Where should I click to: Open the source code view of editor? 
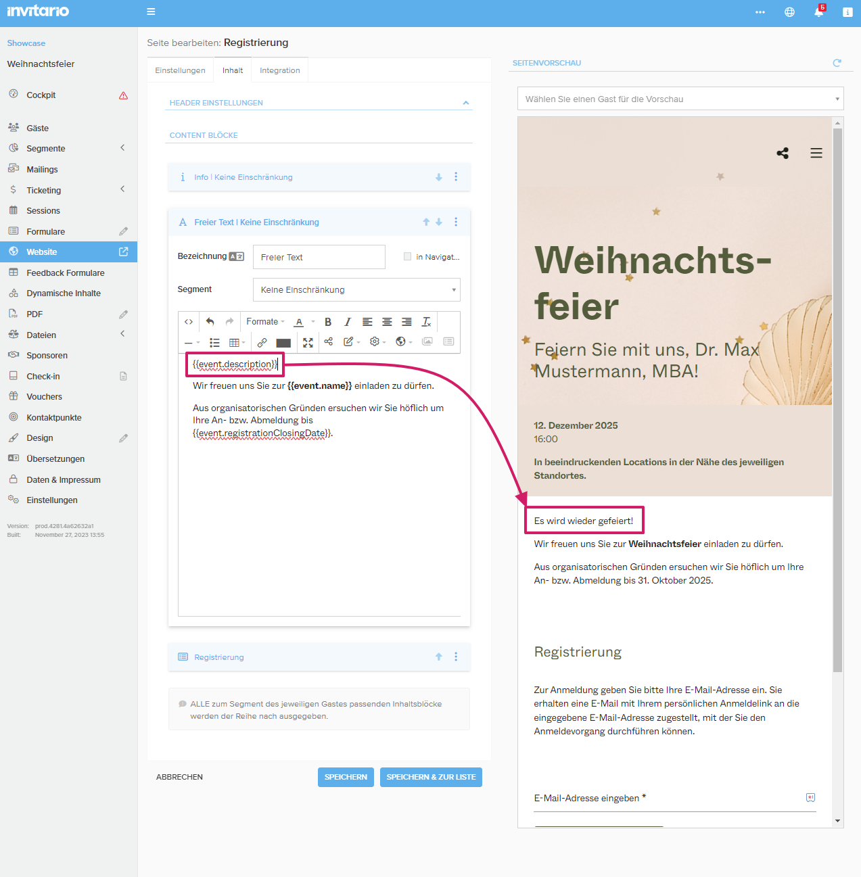(189, 322)
